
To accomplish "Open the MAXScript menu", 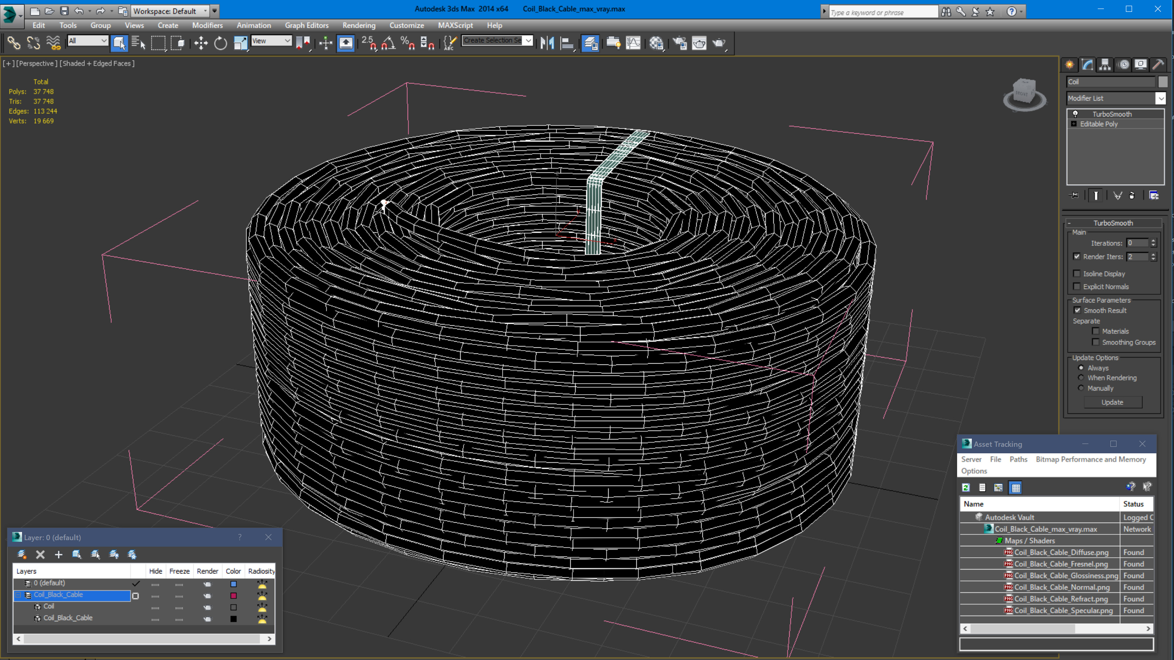I will tap(455, 26).
